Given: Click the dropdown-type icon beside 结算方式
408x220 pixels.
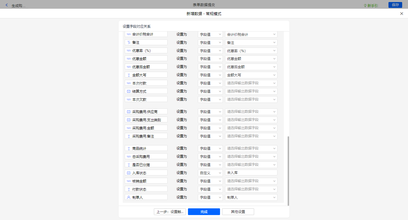Looking at the screenshot, I should 129,91.
